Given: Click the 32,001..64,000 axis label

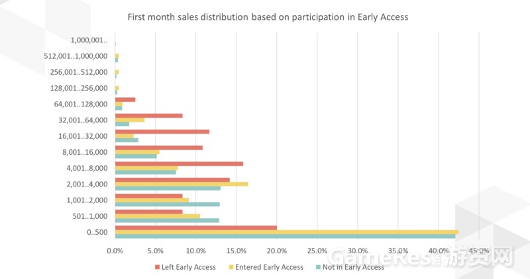Looking at the screenshot, I should tap(83, 120).
